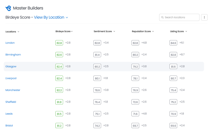Image resolution: width=213 pixels, height=137 pixels.
Task: Click Sheffield's Reputation Score 72.6 badge
Action: click(x=135, y=102)
